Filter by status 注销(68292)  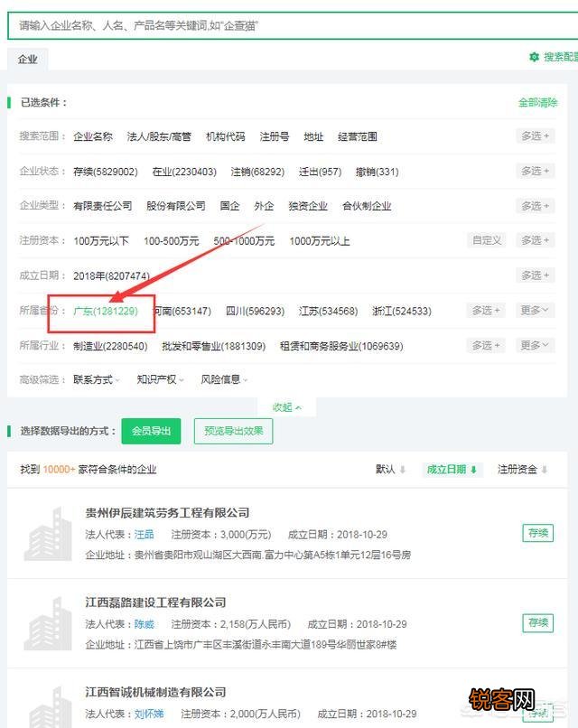pyautogui.click(x=257, y=172)
